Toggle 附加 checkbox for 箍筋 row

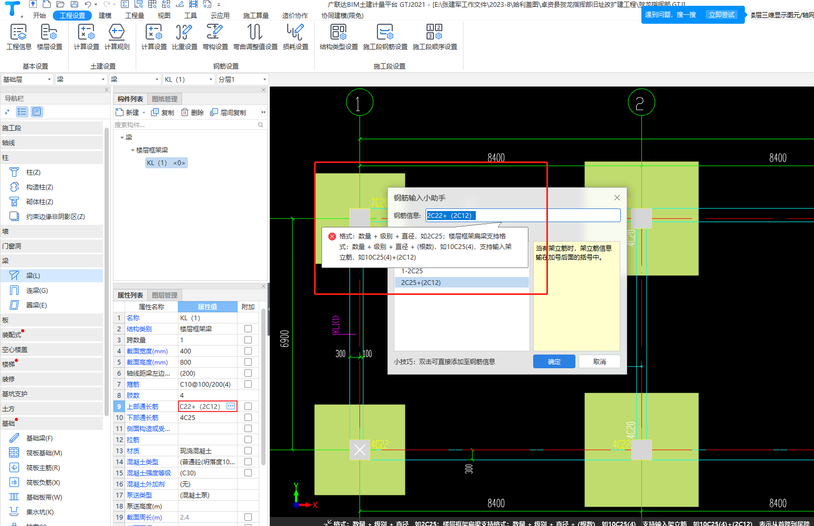[x=248, y=384]
